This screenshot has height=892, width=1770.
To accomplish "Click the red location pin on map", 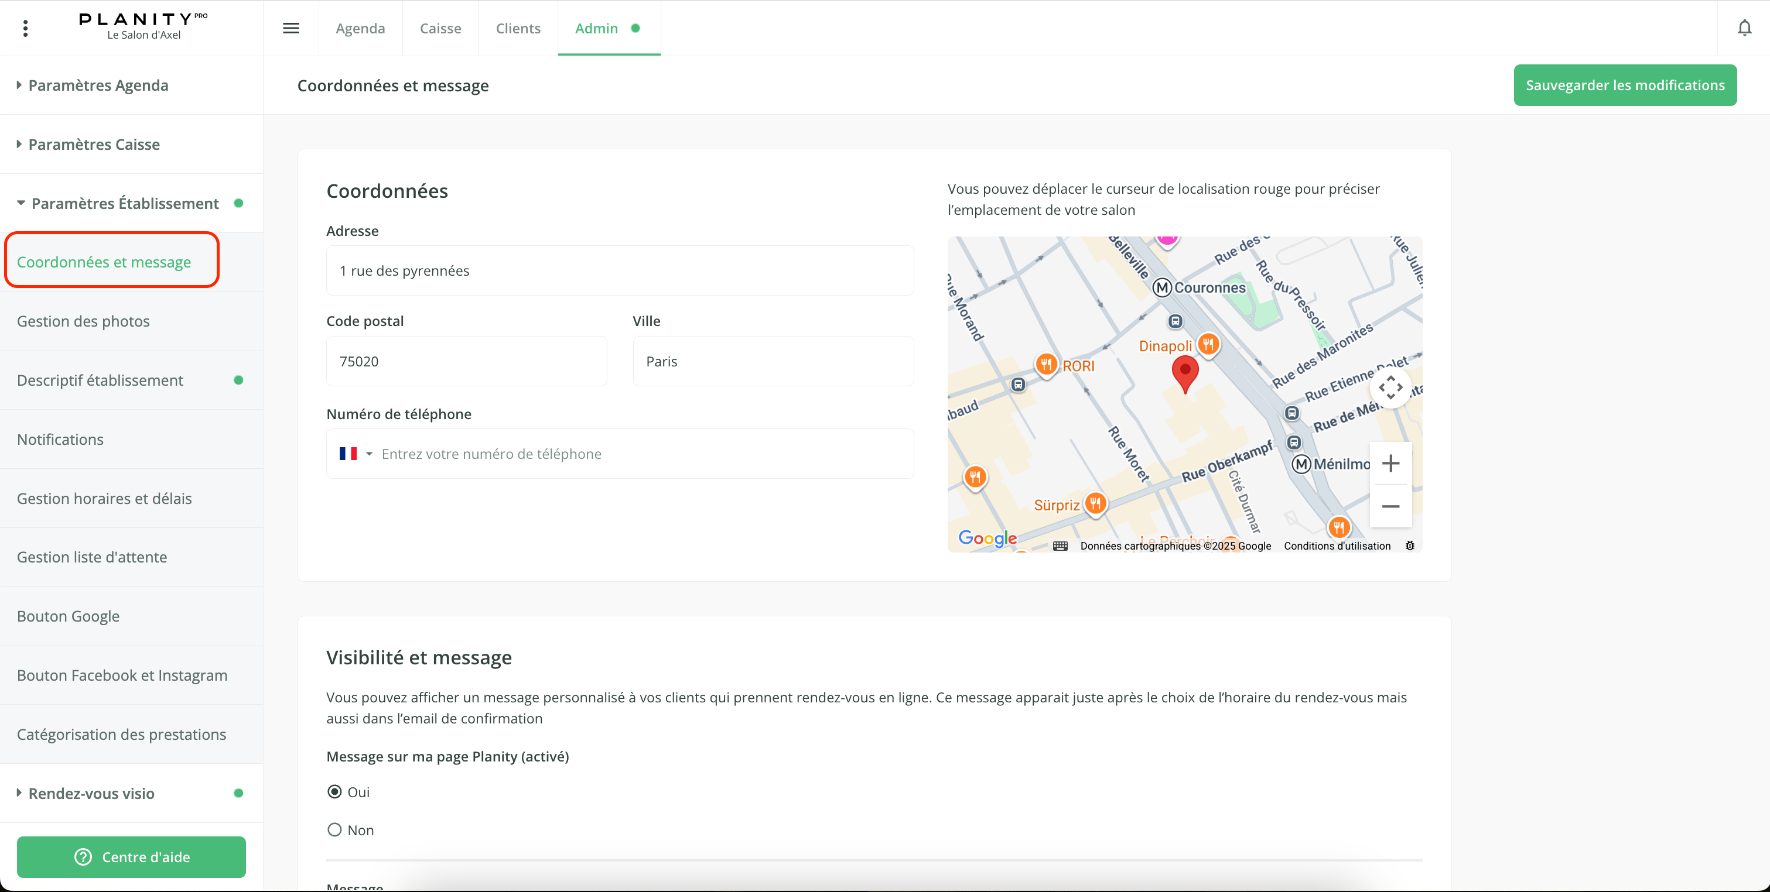I will (x=1184, y=372).
